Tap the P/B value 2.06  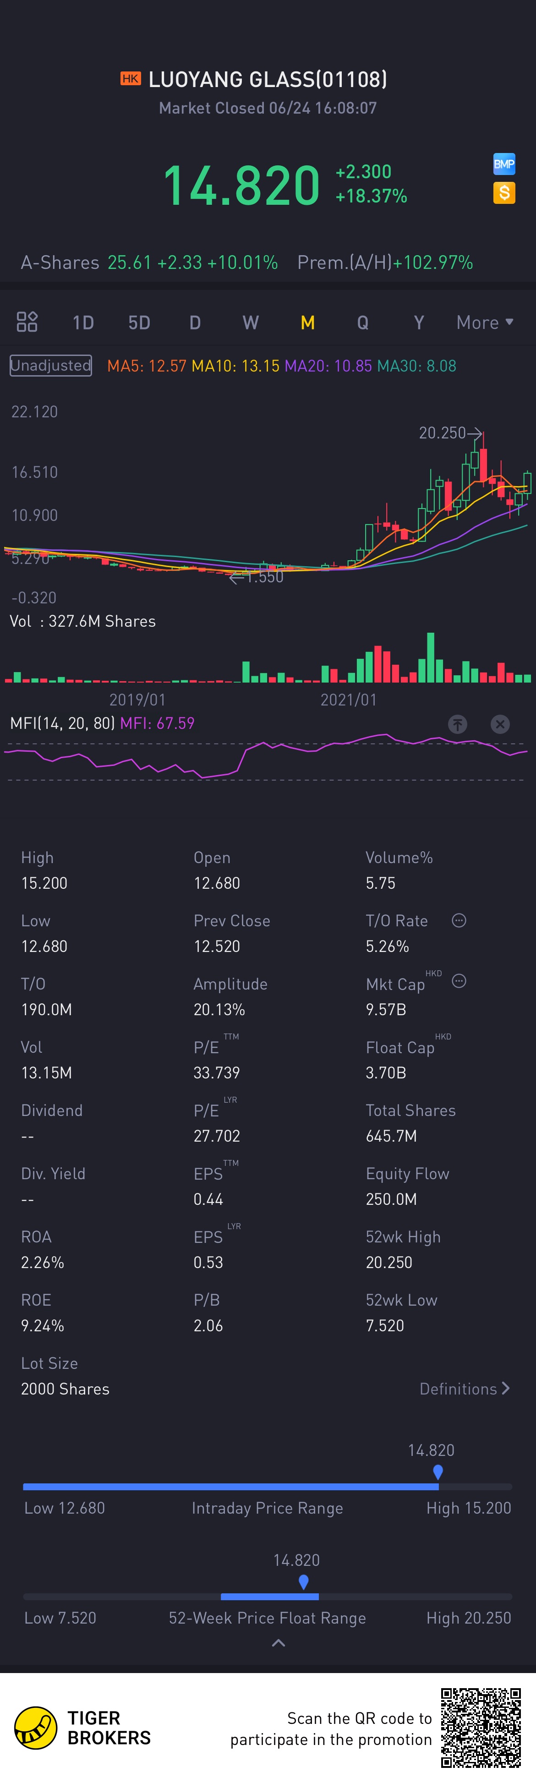(x=208, y=1325)
